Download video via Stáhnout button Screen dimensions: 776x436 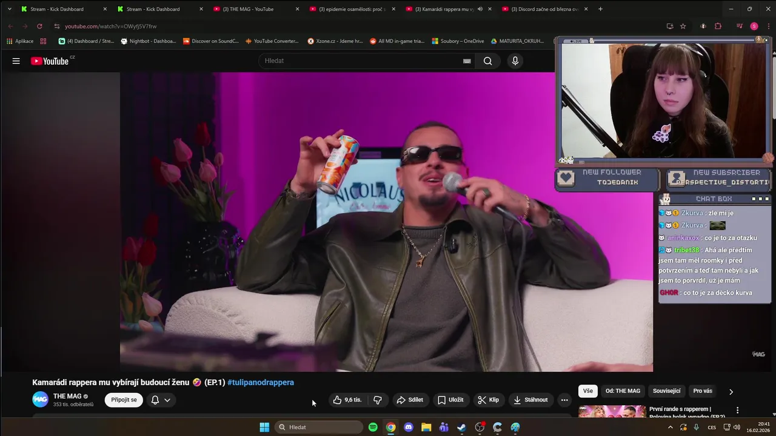pyautogui.click(x=530, y=400)
